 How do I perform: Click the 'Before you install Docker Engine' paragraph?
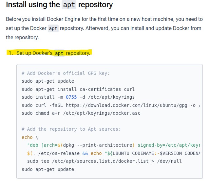(x=104, y=28)
